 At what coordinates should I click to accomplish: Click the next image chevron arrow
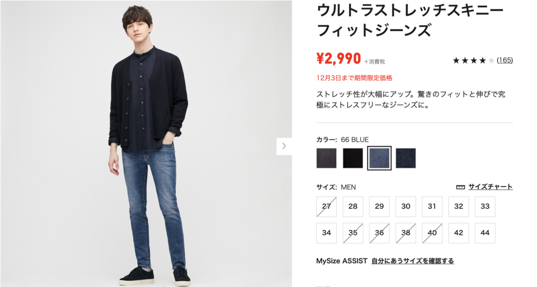[284, 146]
